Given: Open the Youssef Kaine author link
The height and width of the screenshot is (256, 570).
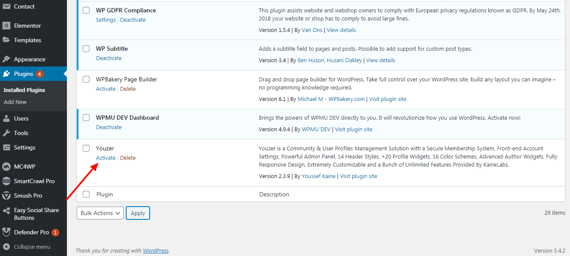Looking at the screenshot, I should pyautogui.click(x=318, y=176).
